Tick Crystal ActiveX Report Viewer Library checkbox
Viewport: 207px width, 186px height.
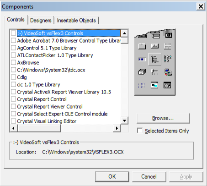coord(14,92)
